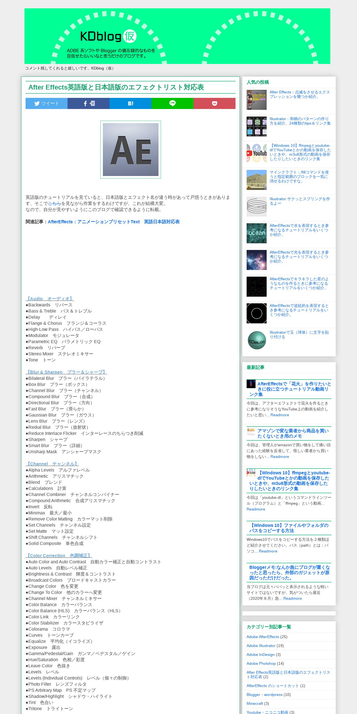Viewport: 357px width, 714px height.
Task: Open the AfterEffects のショートカット category
Action: click(272, 686)
